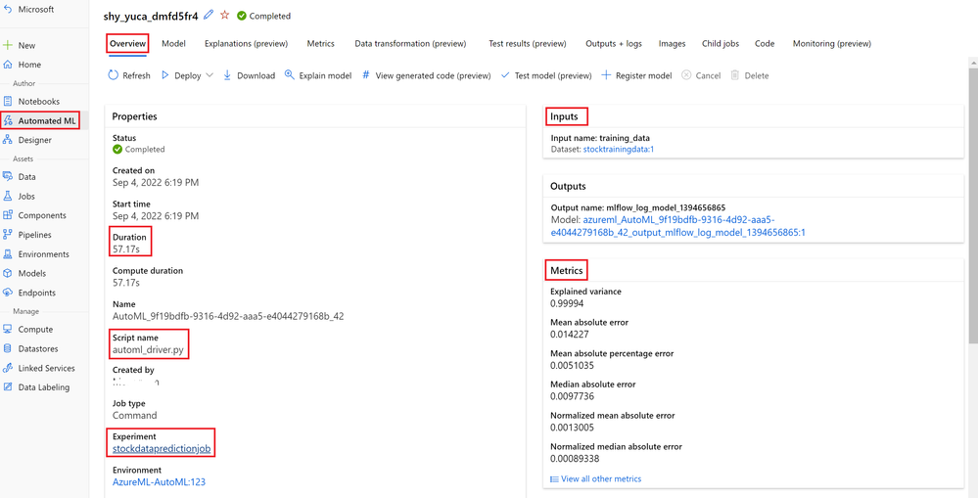978x498 pixels.
Task: Favorite the job with the star icon
Action: (x=225, y=15)
